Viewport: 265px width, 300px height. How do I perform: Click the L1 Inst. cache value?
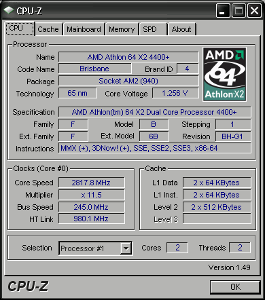click(x=217, y=195)
